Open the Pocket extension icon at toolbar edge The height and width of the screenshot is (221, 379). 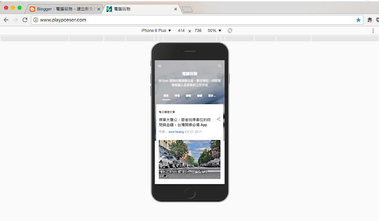click(378, 20)
